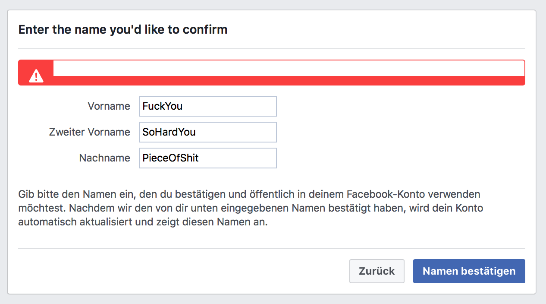Viewport: 546px width, 304px height.
Task: Go back with the Zurück button
Action: point(377,271)
